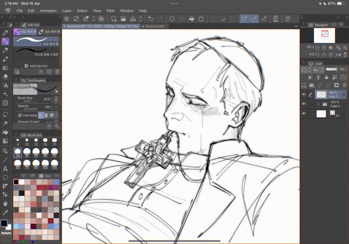This screenshot has width=349, height=244.
Task: Select the Eraser tool
Action: [x=5, y=76]
